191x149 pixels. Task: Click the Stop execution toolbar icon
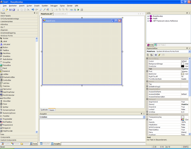[82, 10]
